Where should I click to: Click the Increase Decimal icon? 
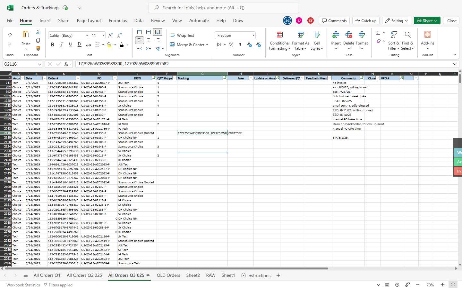(x=250, y=44)
